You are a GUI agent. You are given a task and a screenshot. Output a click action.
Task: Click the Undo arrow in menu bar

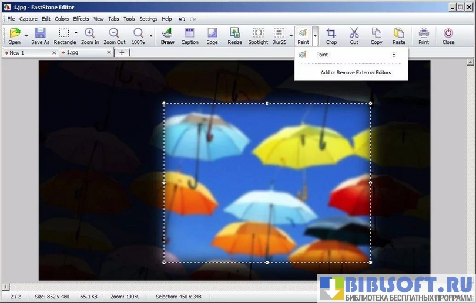(x=182, y=19)
